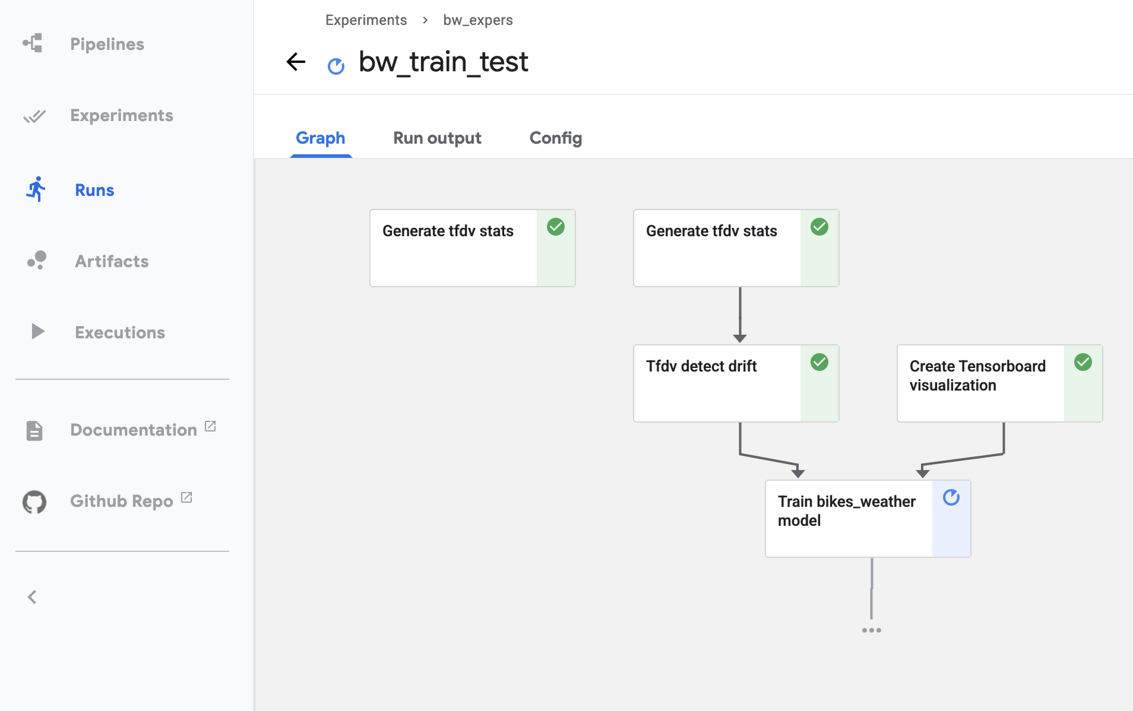The image size is (1133, 711).
Task: Click the Experiments breadcrumb
Action: tap(366, 20)
